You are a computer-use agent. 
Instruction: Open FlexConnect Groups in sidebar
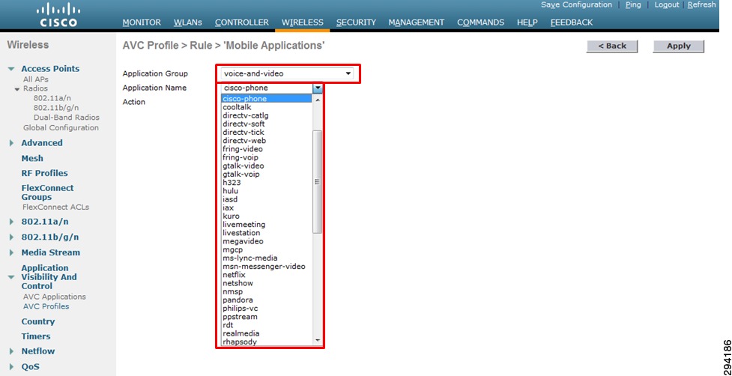[47, 192]
